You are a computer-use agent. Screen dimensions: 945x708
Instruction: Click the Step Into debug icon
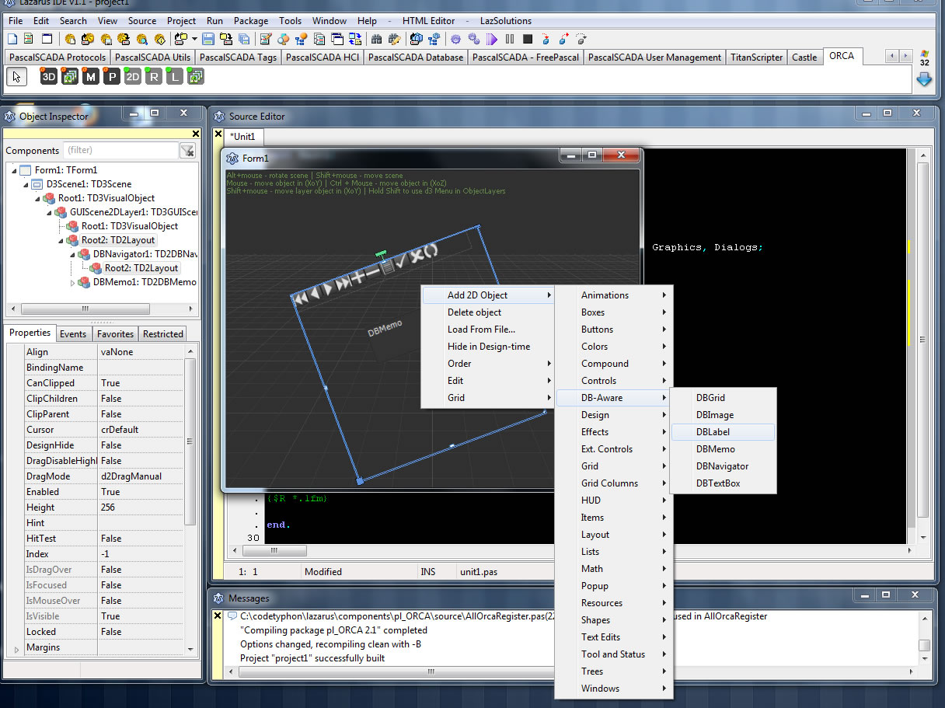tap(546, 39)
